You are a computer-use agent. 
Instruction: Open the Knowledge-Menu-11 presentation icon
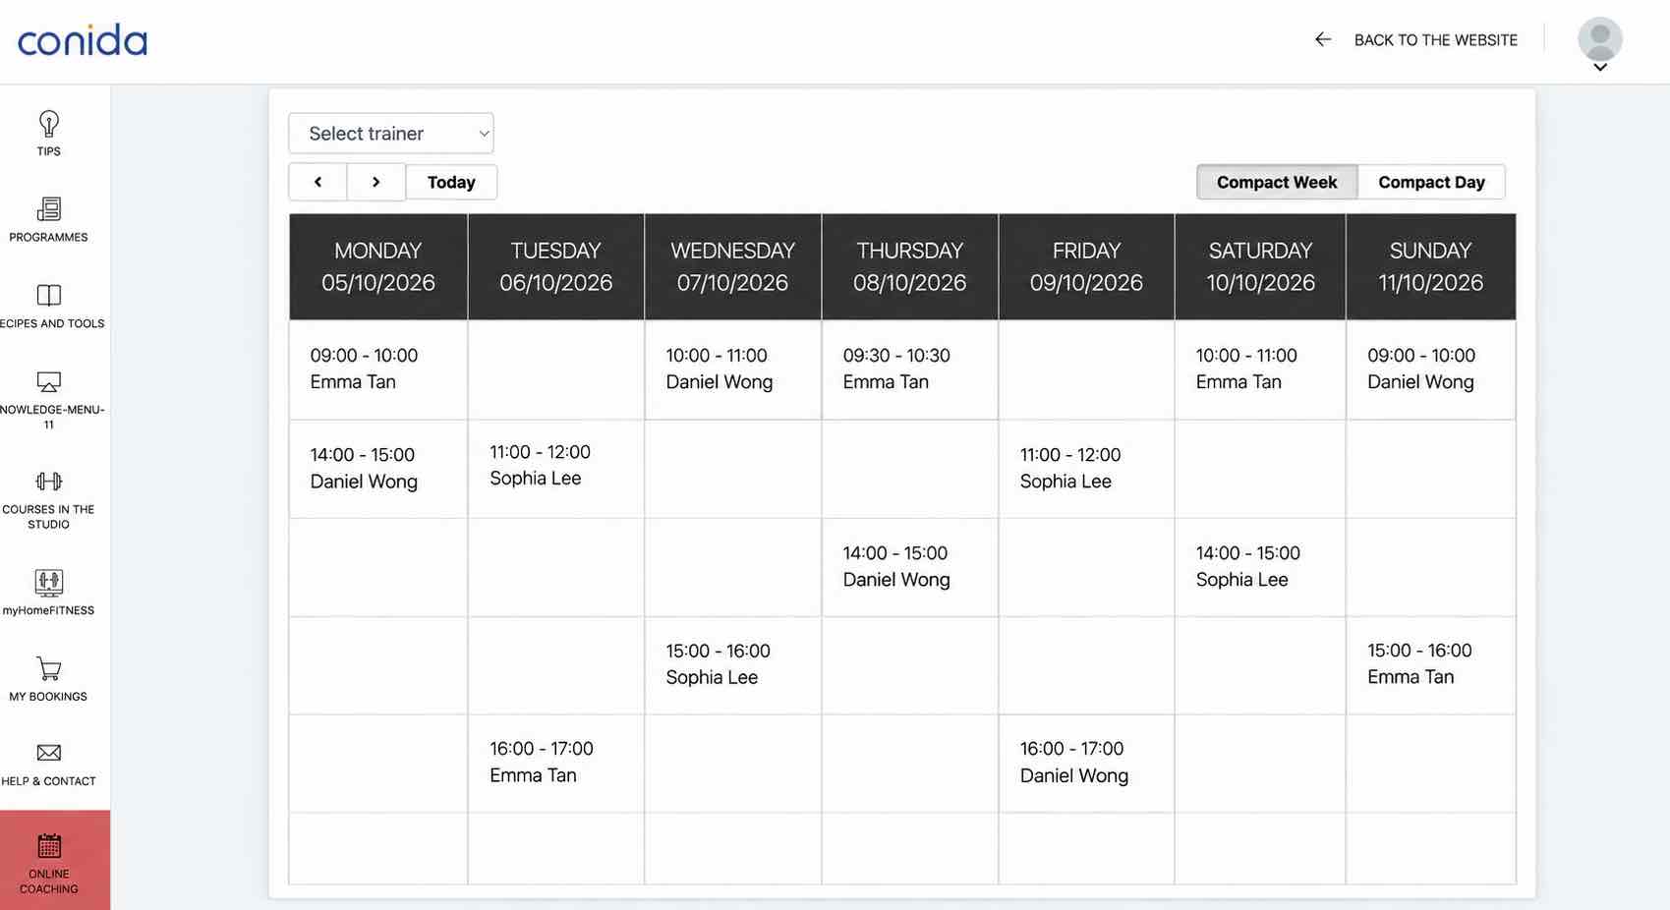click(48, 381)
